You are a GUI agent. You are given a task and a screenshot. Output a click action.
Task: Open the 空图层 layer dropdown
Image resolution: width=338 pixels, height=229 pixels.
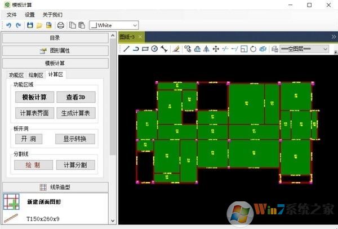coord(304,49)
